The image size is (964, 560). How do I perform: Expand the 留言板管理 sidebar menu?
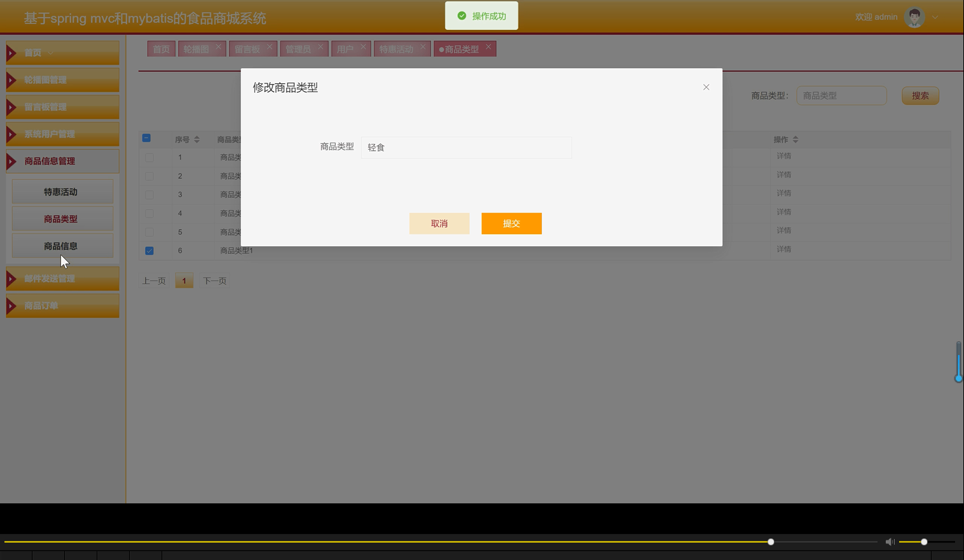point(62,107)
